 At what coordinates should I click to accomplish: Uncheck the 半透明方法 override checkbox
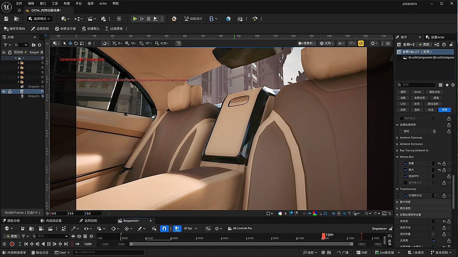[405, 196]
